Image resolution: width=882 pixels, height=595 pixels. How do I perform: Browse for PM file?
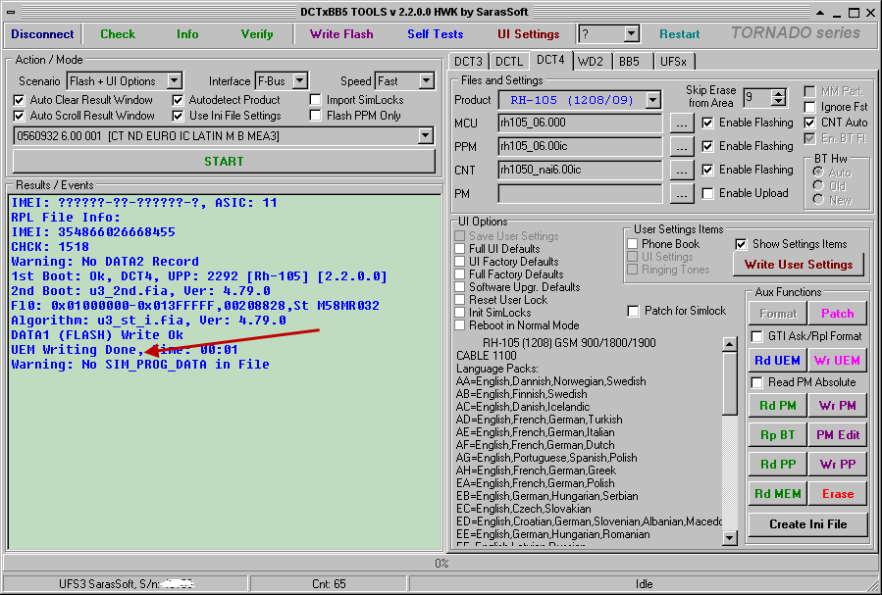[682, 194]
